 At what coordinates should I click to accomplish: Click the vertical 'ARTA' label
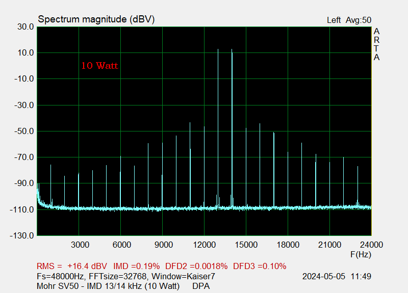point(376,44)
